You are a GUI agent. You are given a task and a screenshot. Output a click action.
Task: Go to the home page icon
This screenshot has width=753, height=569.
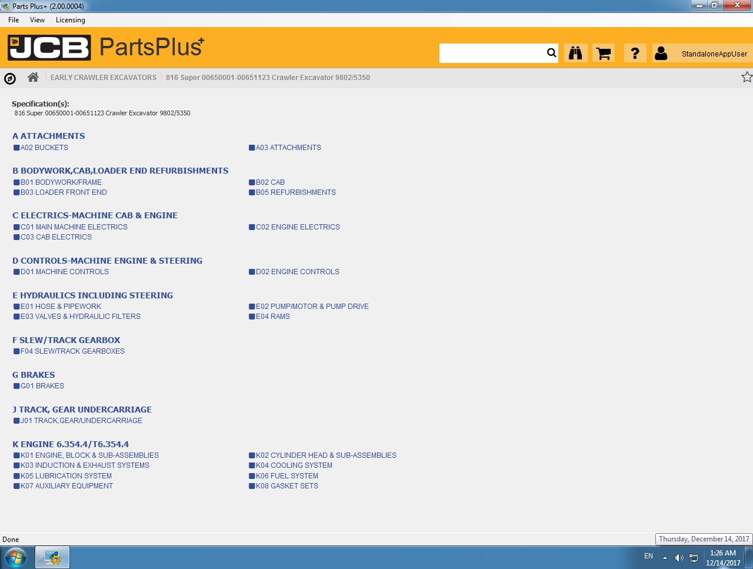pos(33,77)
